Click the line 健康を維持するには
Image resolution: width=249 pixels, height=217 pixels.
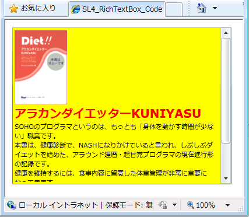pos(111,173)
